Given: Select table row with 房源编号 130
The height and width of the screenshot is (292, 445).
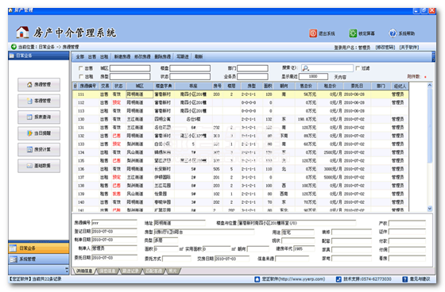Looking at the screenshot, I should point(241,119).
